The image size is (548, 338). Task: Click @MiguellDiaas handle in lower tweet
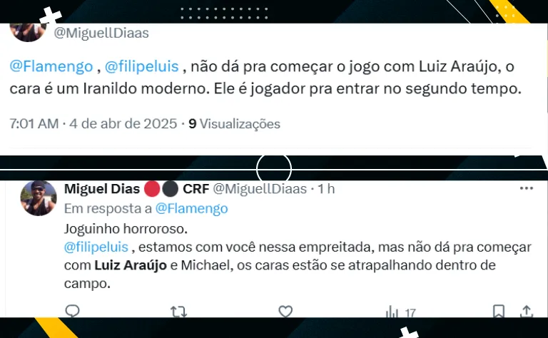click(x=260, y=188)
